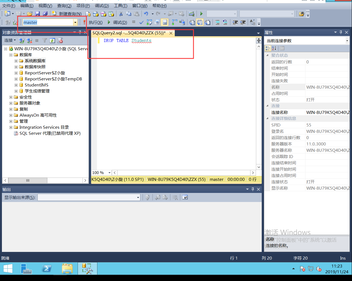The height and width of the screenshot is (281, 352).
Task: Expand the StudentIMS database node
Action: pos(16,85)
